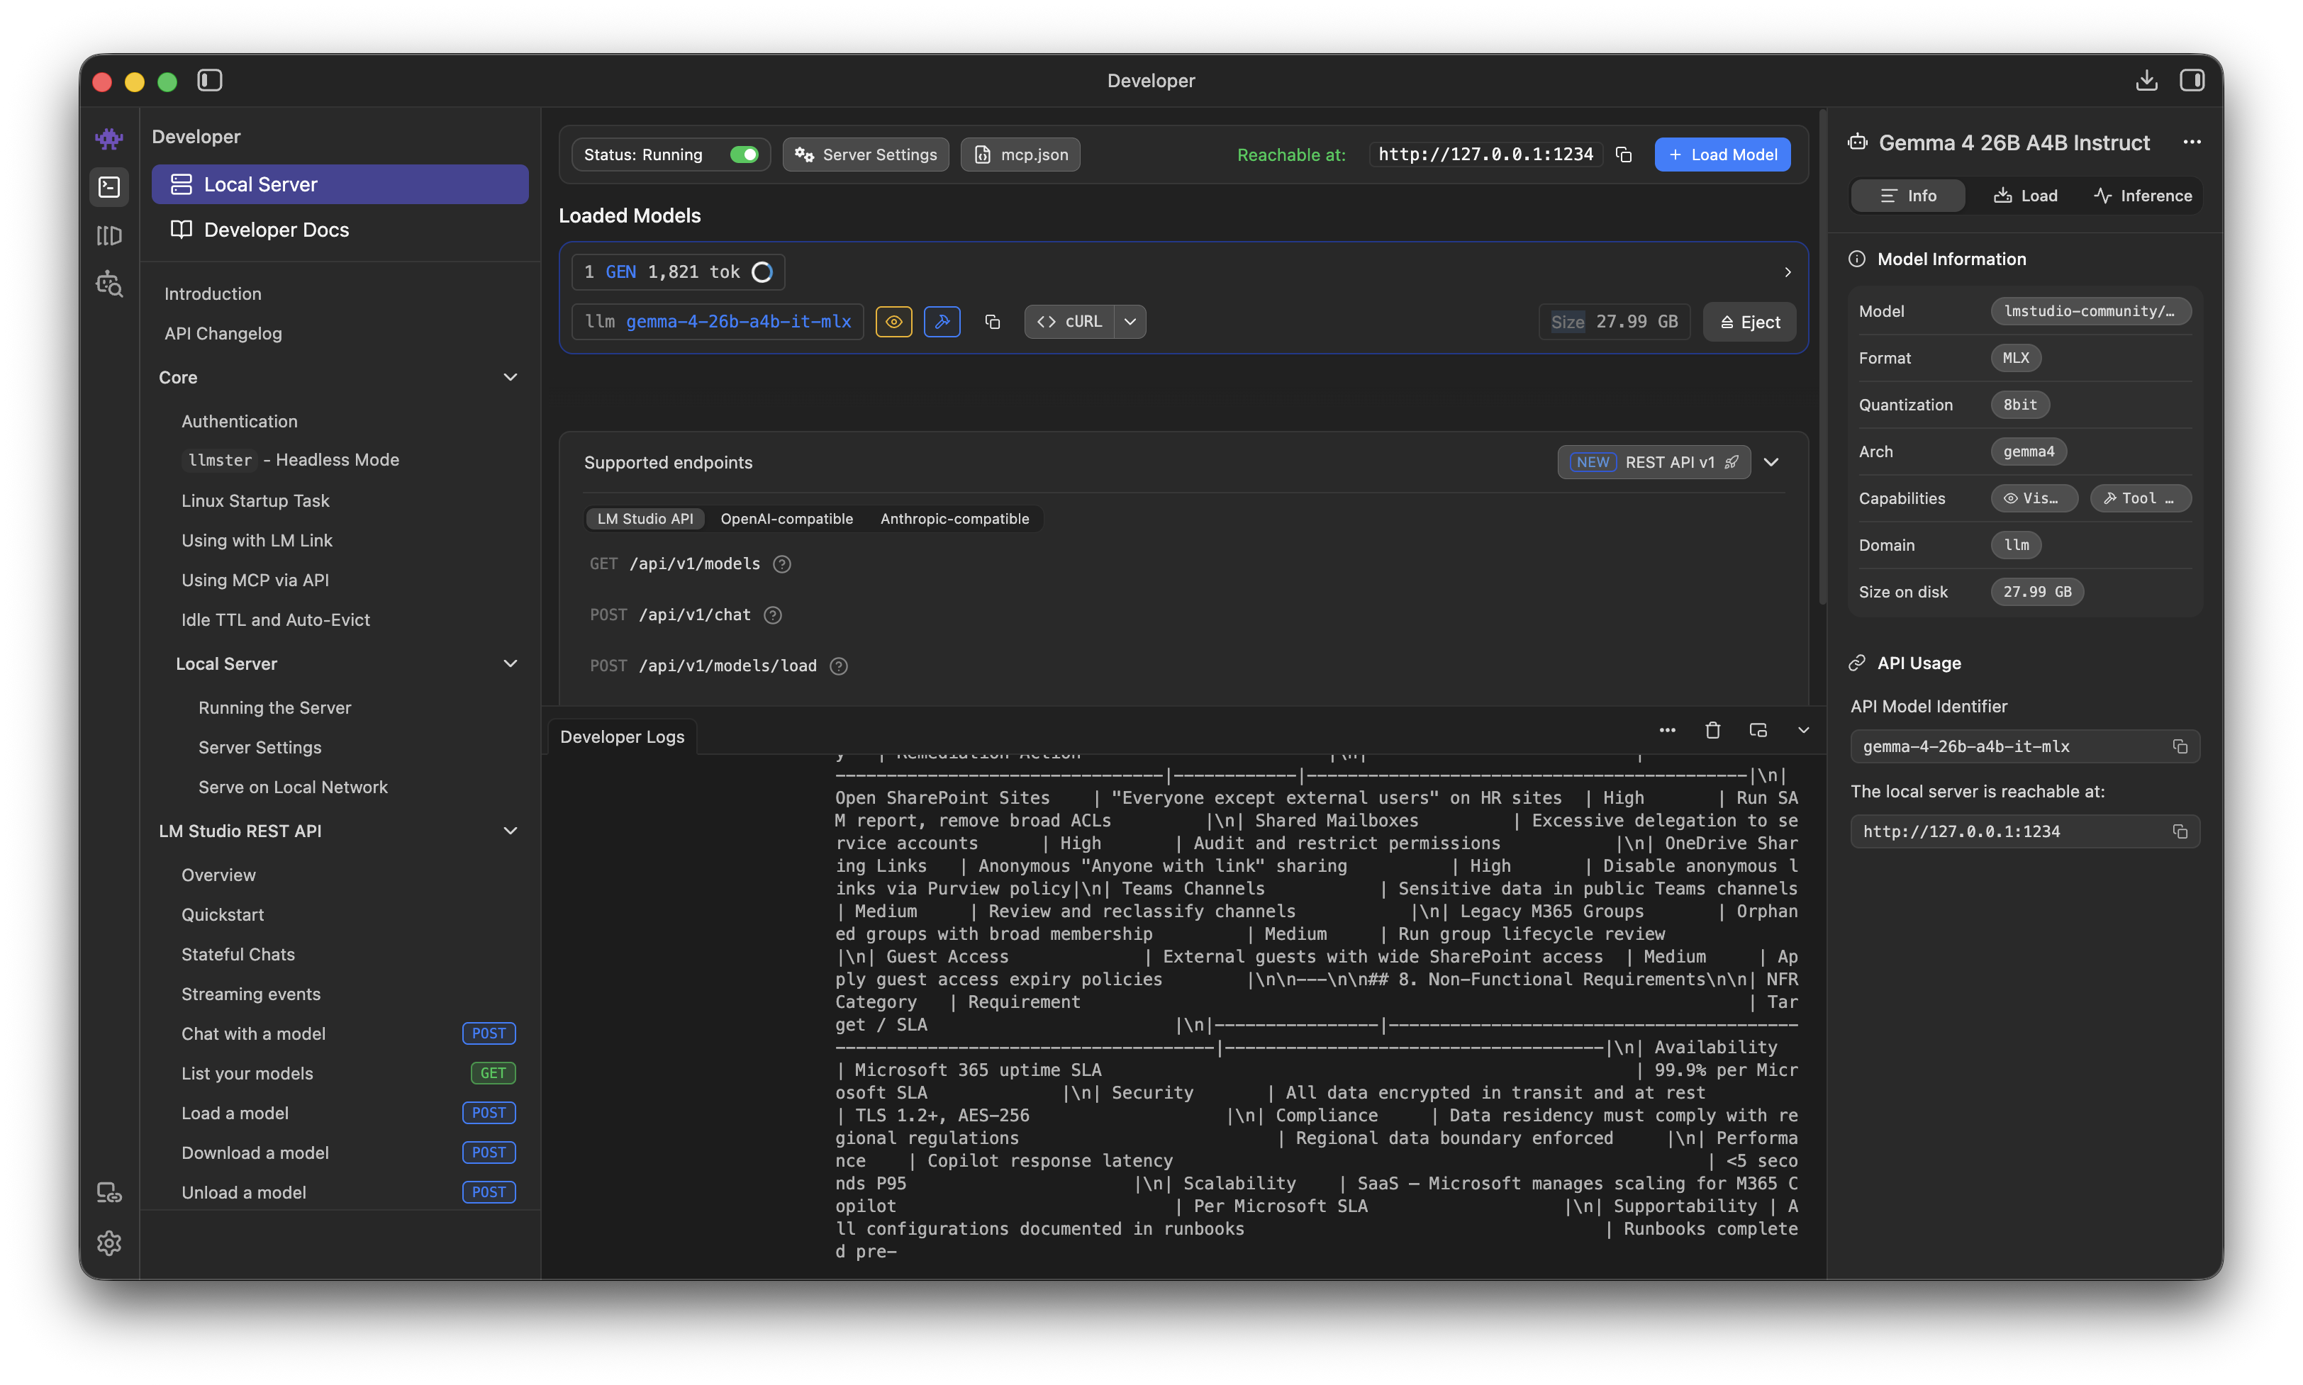Pop out Developer Logs window icon
The height and width of the screenshot is (1385, 2303).
[x=1758, y=731]
